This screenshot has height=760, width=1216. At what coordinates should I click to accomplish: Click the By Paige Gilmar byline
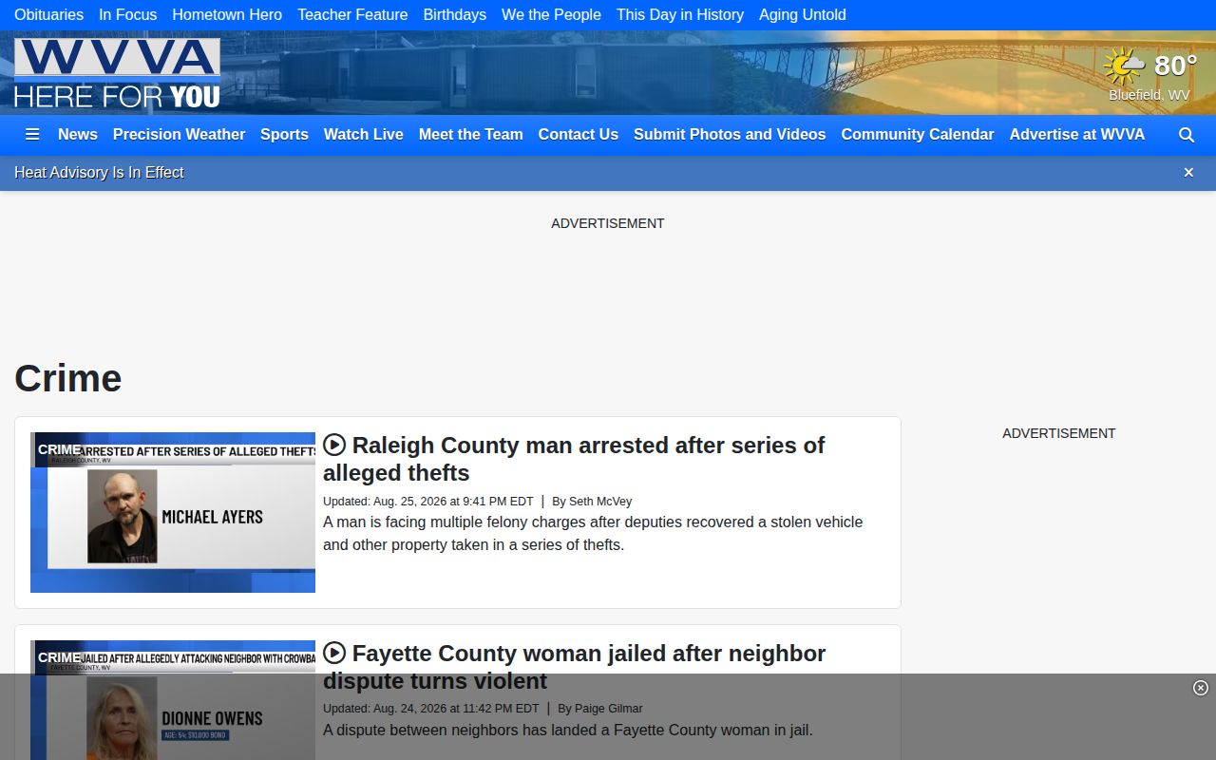(x=600, y=708)
